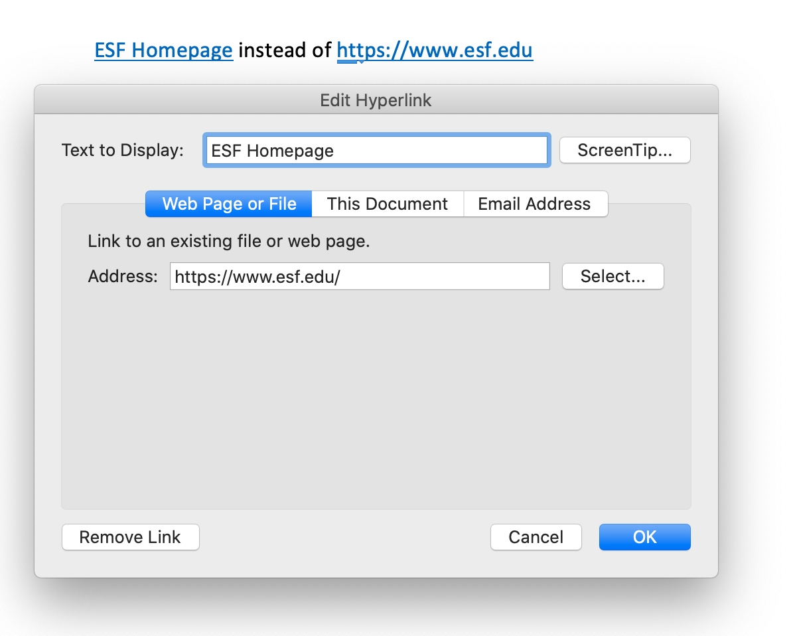Screen dimensions: 795x636
Task: Switch to the Email Address tab
Action: (535, 204)
